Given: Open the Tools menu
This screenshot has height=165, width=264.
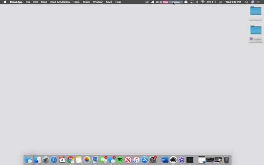Looking at the screenshot, I should point(76,2).
